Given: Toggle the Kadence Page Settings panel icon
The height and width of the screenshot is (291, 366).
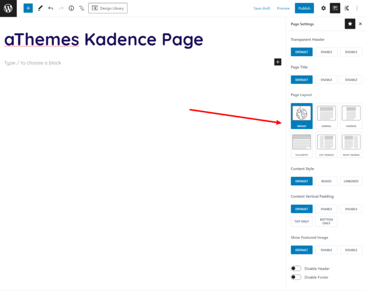Looking at the screenshot, I should (x=335, y=8).
